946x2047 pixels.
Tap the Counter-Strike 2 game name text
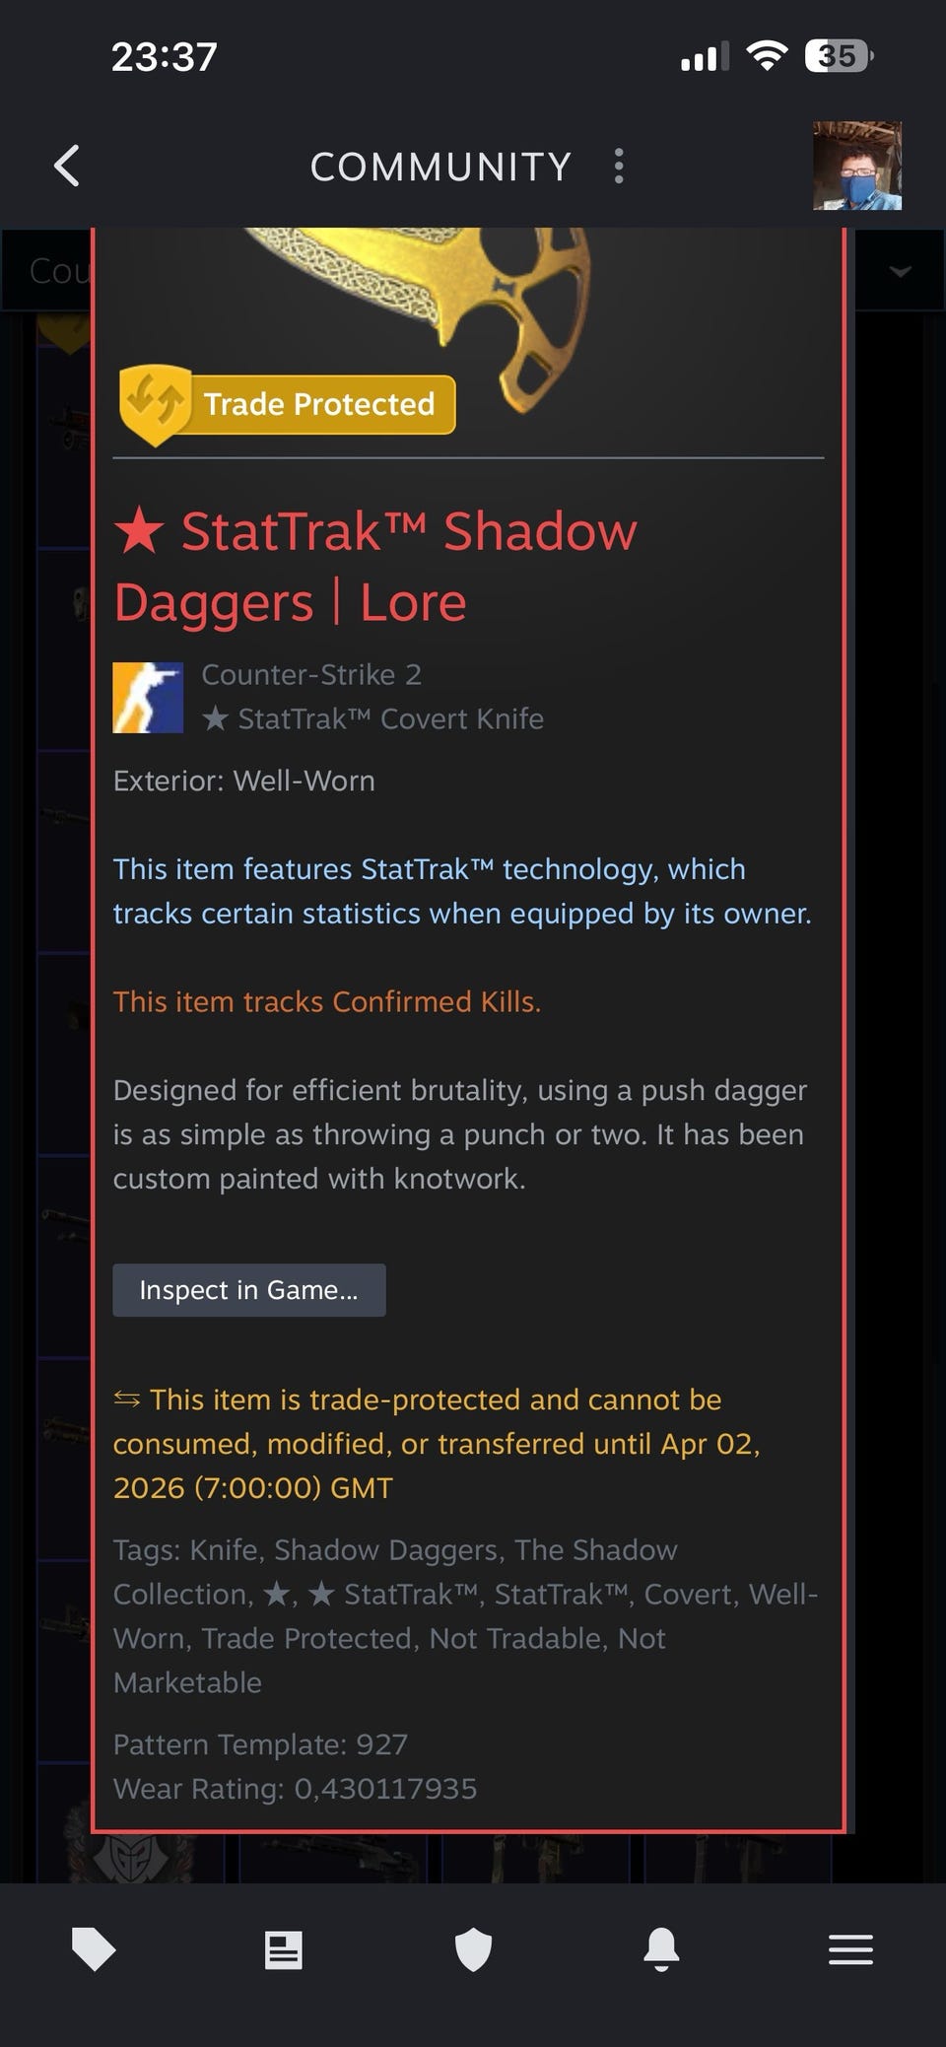coord(311,674)
